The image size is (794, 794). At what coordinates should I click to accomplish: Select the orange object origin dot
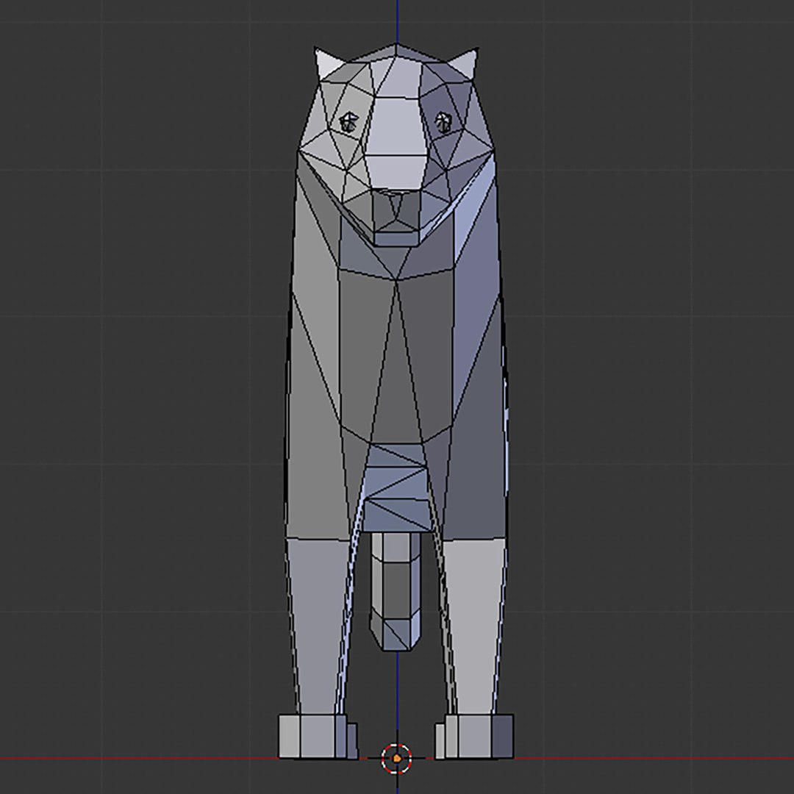tap(397, 759)
